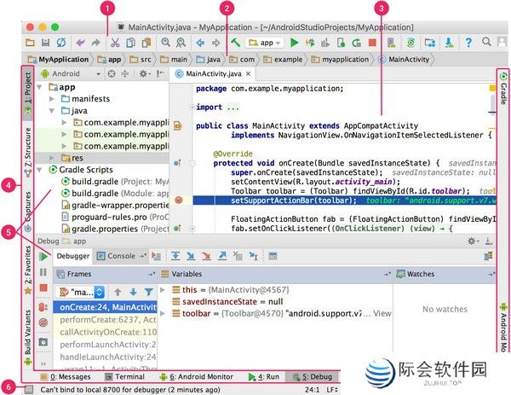Click the Save All toolbar icon
511x395 pixels.
coord(46,43)
